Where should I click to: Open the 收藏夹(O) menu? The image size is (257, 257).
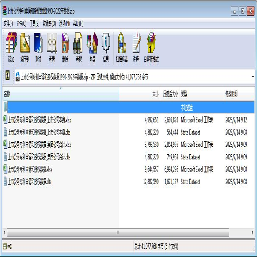pos(49,24)
